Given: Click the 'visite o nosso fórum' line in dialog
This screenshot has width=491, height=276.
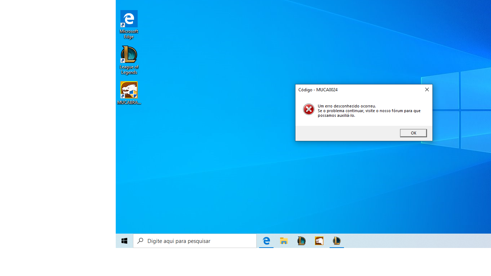Looking at the screenshot, I should point(369,111).
